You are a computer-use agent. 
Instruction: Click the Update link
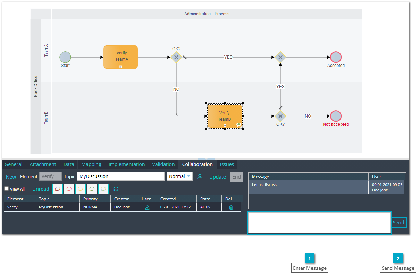pyautogui.click(x=218, y=176)
